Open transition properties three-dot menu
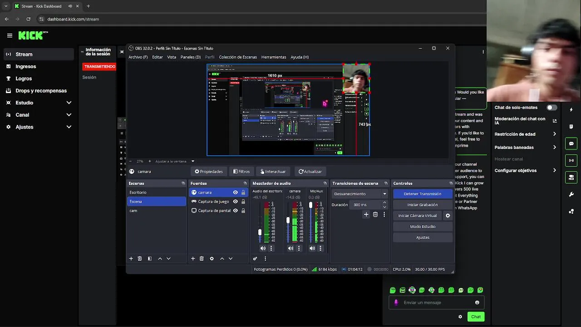This screenshot has width=581, height=327. (384, 214)
